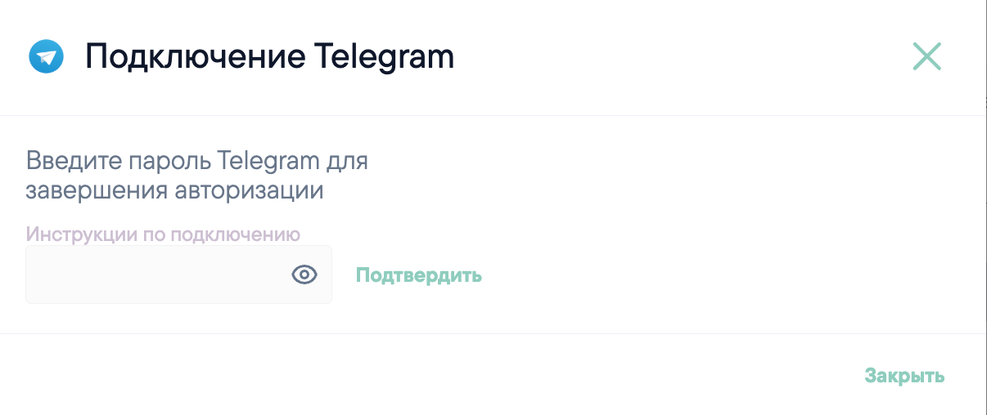Open the Инструкции по подключению link
Screen dimensions: 987x415
click(x=164, y=234)
